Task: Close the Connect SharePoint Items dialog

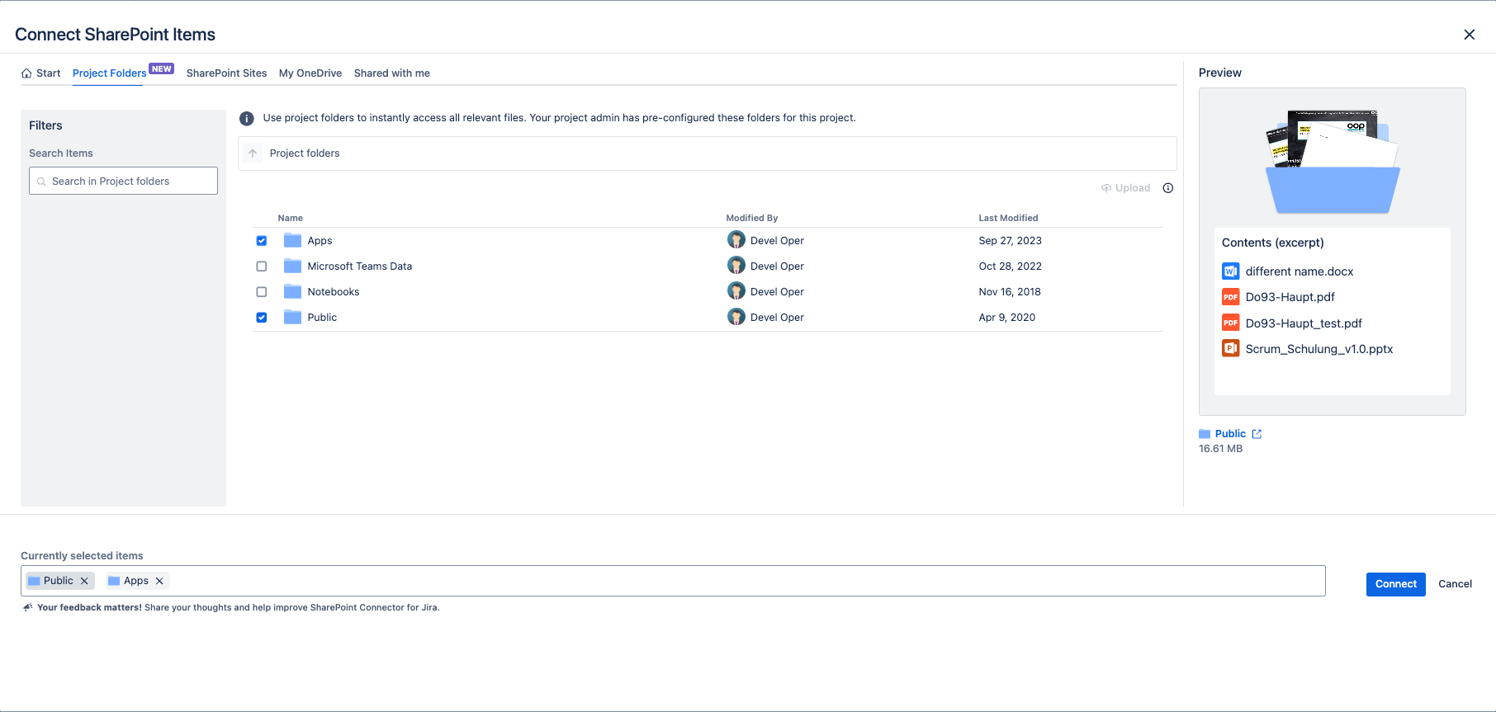Action: (x=1469, y=35)
